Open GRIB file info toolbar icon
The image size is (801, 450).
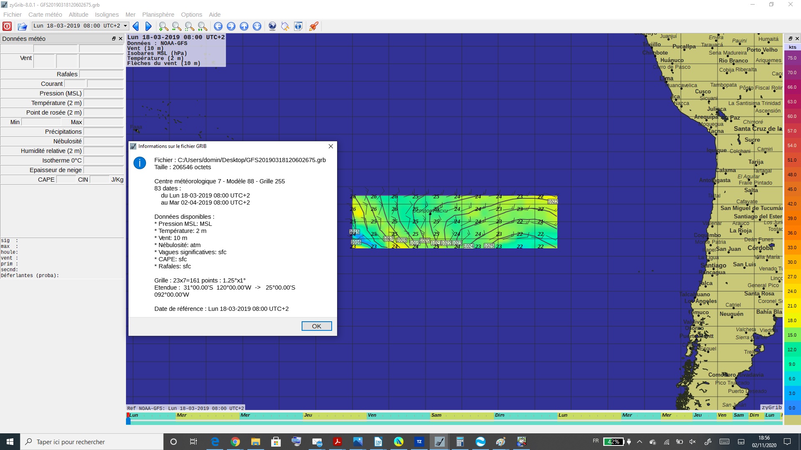coord(298,26)
